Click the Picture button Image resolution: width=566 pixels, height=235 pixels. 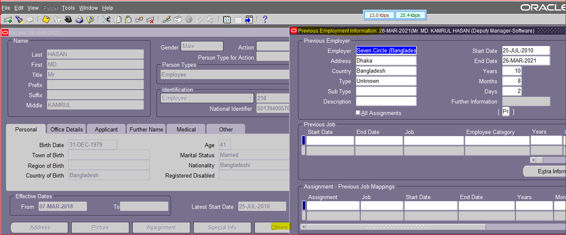pyautogui.click(x=100, y=227)
